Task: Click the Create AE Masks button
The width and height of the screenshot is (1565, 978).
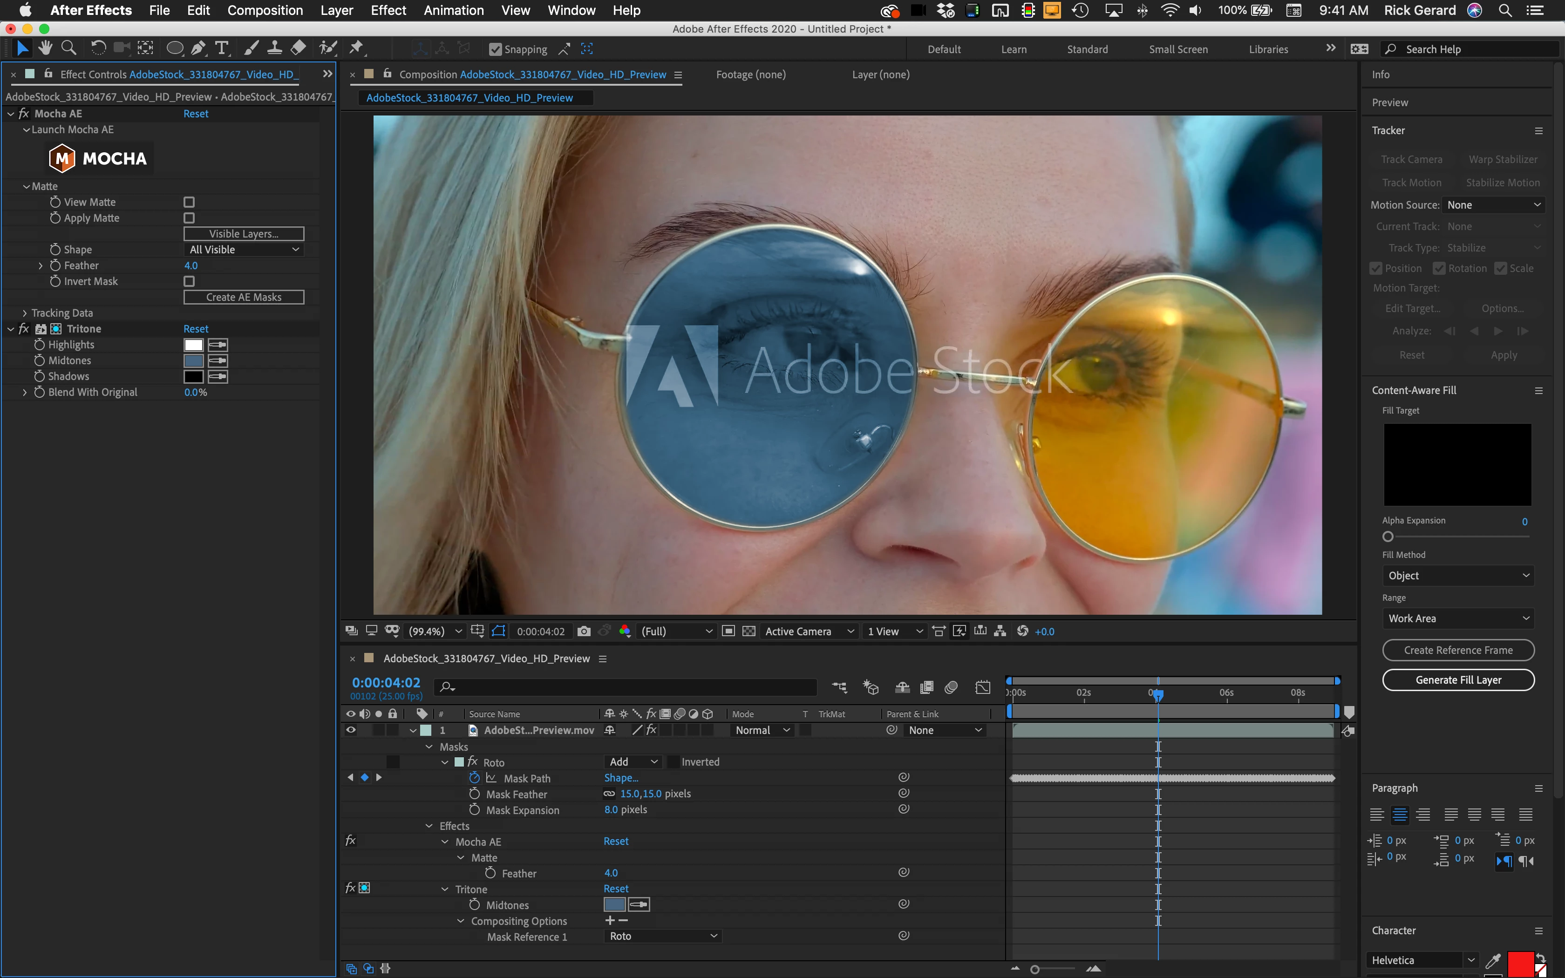Action: (x=244, y=298)
